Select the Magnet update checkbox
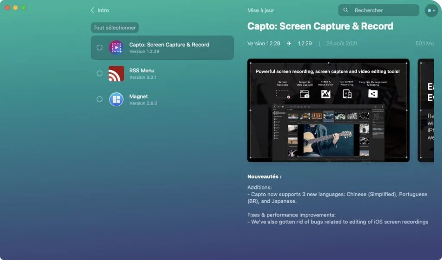Viewport: 442px width, 260px height. pyautogui.click(x=100, y=99)
